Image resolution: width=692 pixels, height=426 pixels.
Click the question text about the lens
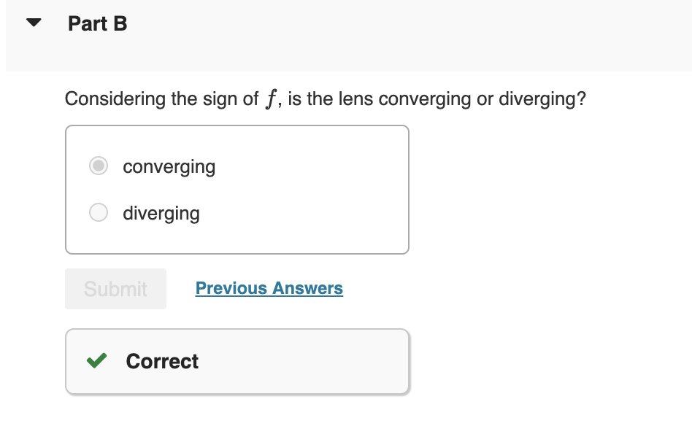click(x=325, y=98)
